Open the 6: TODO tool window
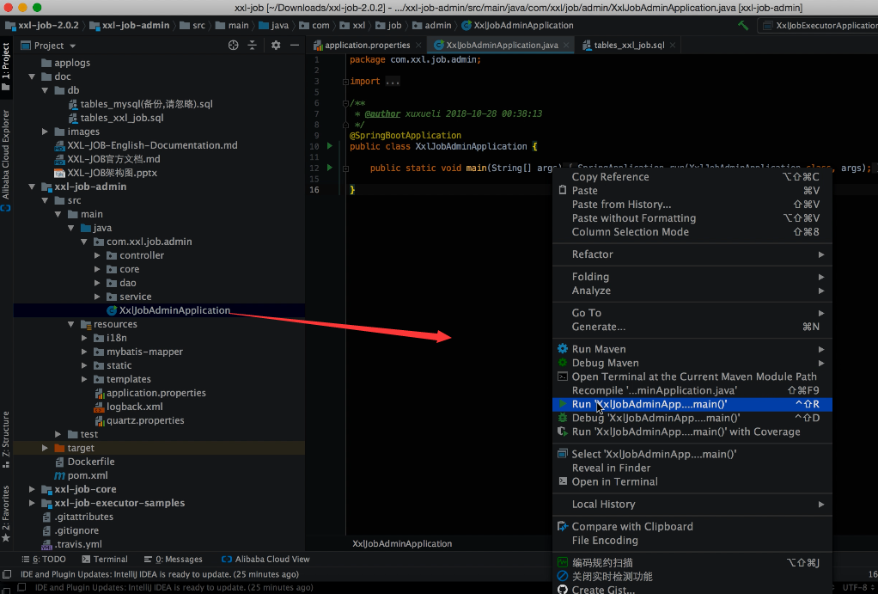 point(44,560)
